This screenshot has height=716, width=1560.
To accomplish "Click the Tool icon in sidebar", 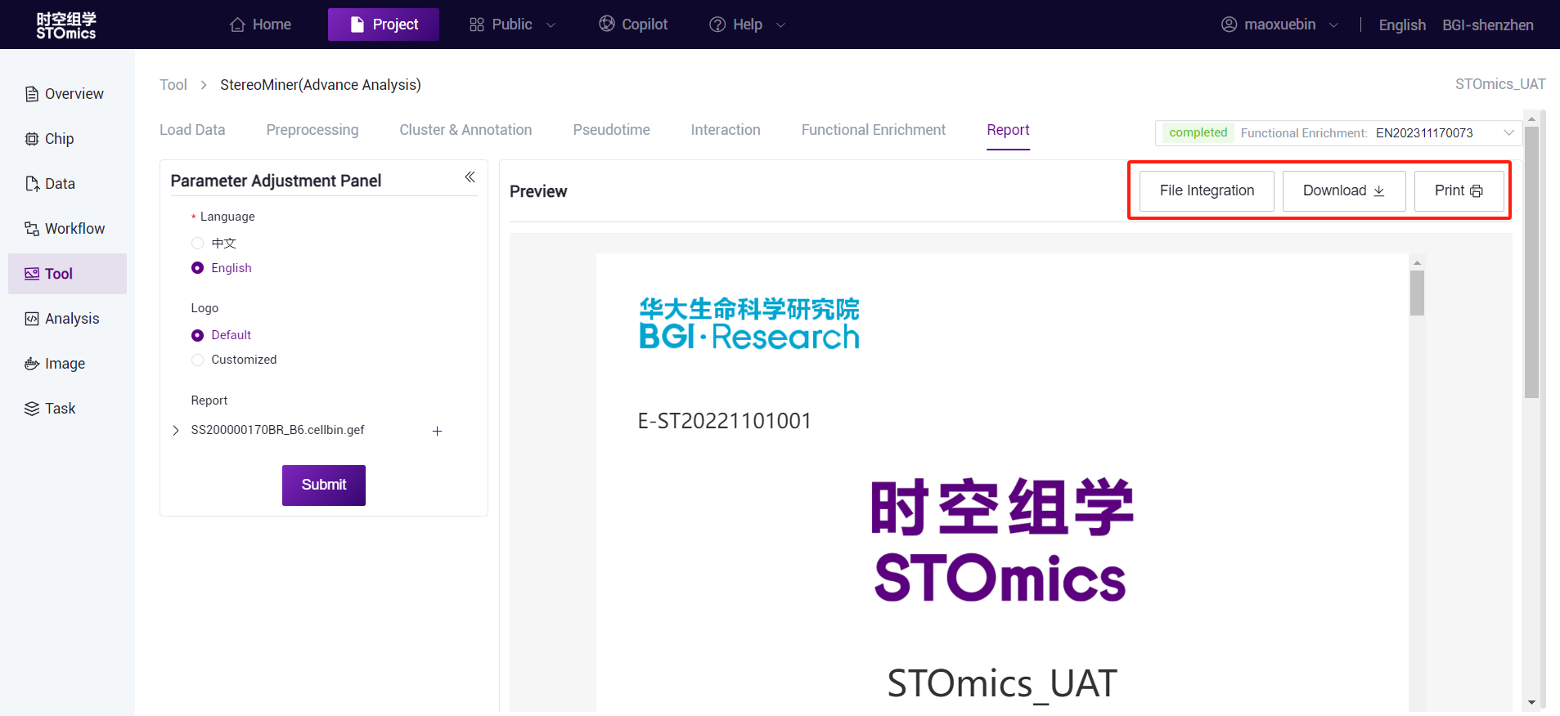I will (32, 274).
